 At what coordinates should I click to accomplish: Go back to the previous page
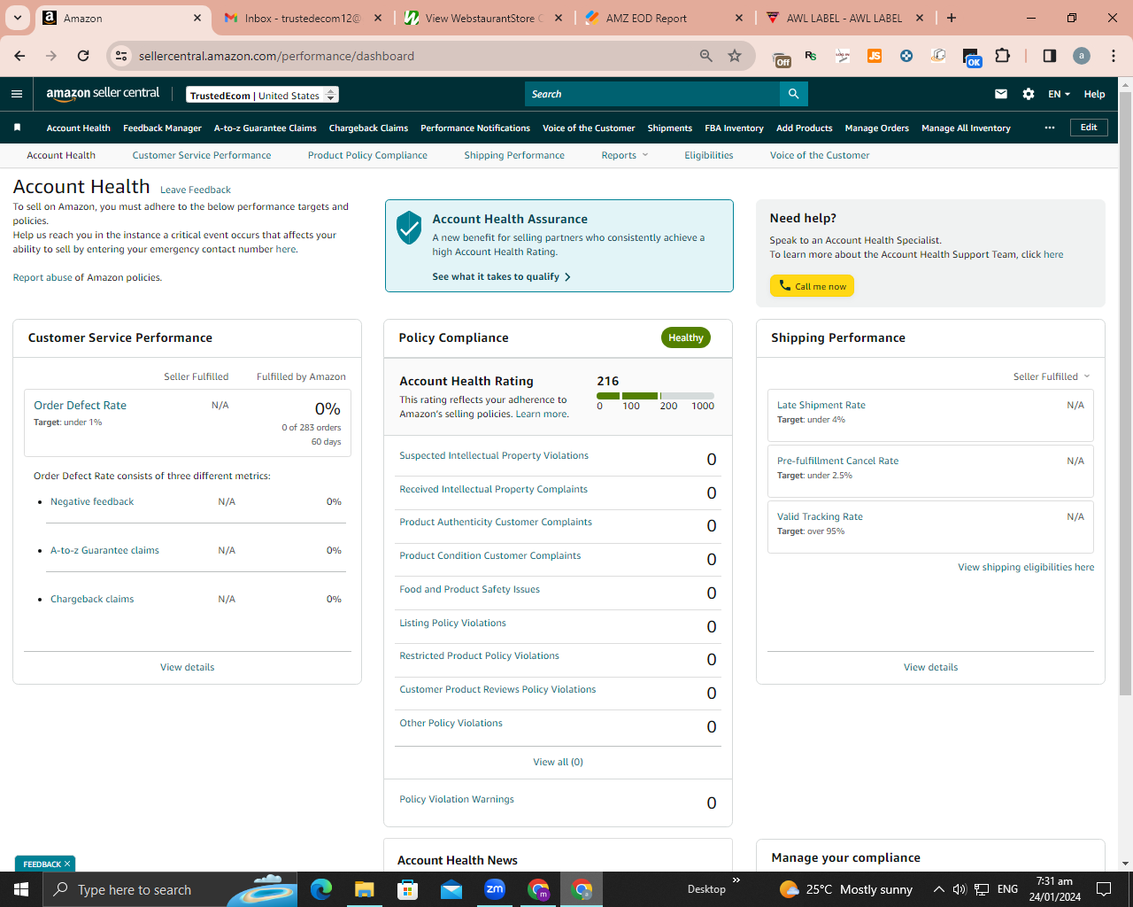pos(19,56)
